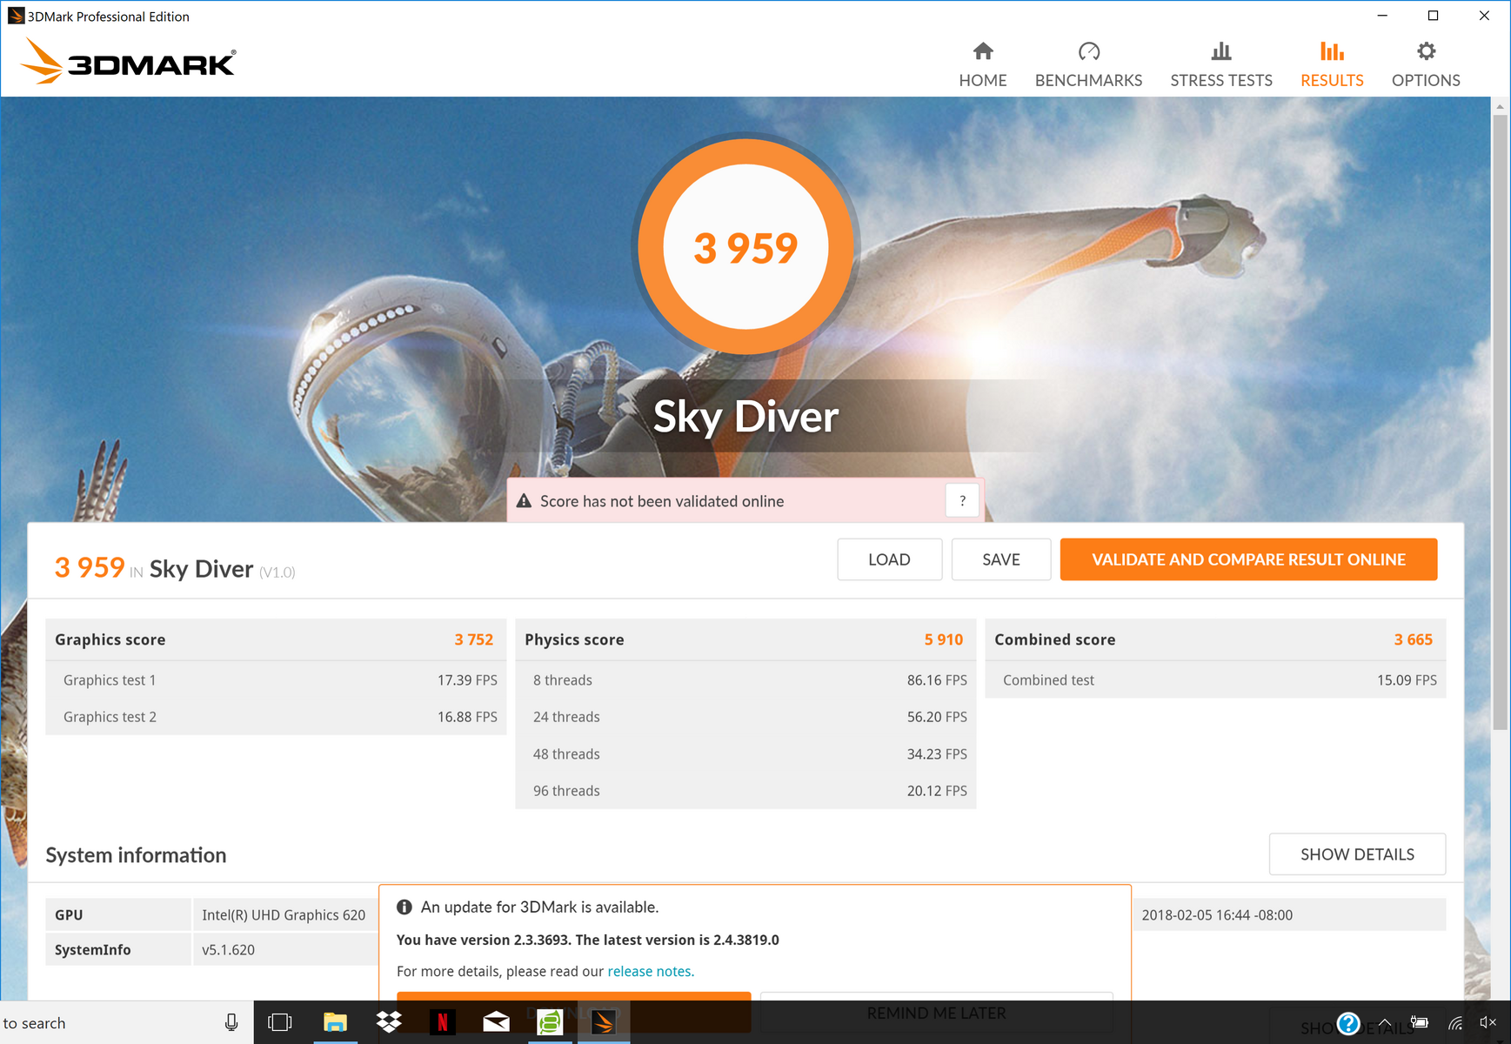The image size is (1511, 1044).
Task: Click the '20.12 FPS' value
Action: click(x=937, y=791)
